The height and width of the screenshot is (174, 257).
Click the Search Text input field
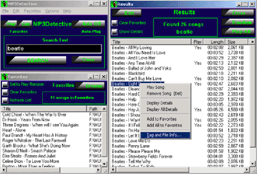tap(54, 49)
